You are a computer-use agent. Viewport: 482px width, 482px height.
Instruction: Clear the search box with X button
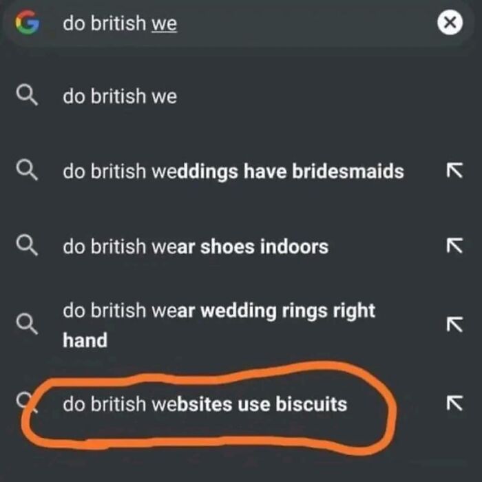pos(450,23)
